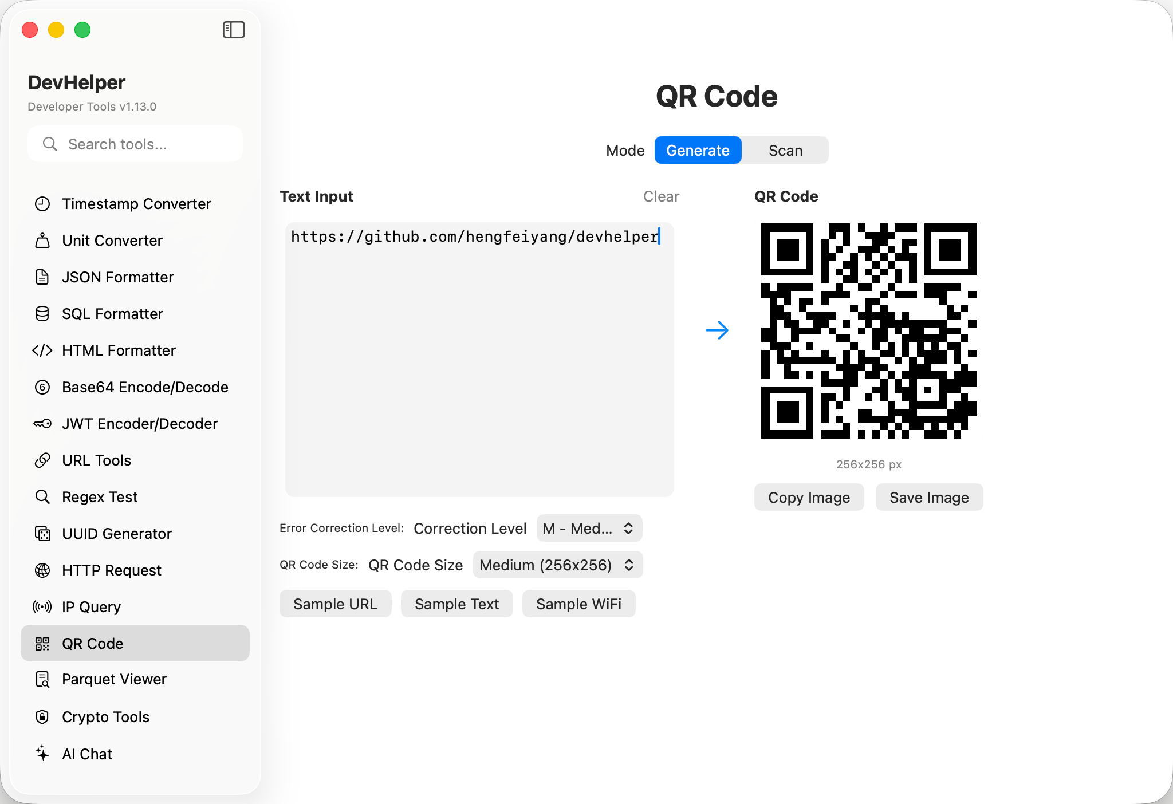Click the IP Query signal icon

42,607
